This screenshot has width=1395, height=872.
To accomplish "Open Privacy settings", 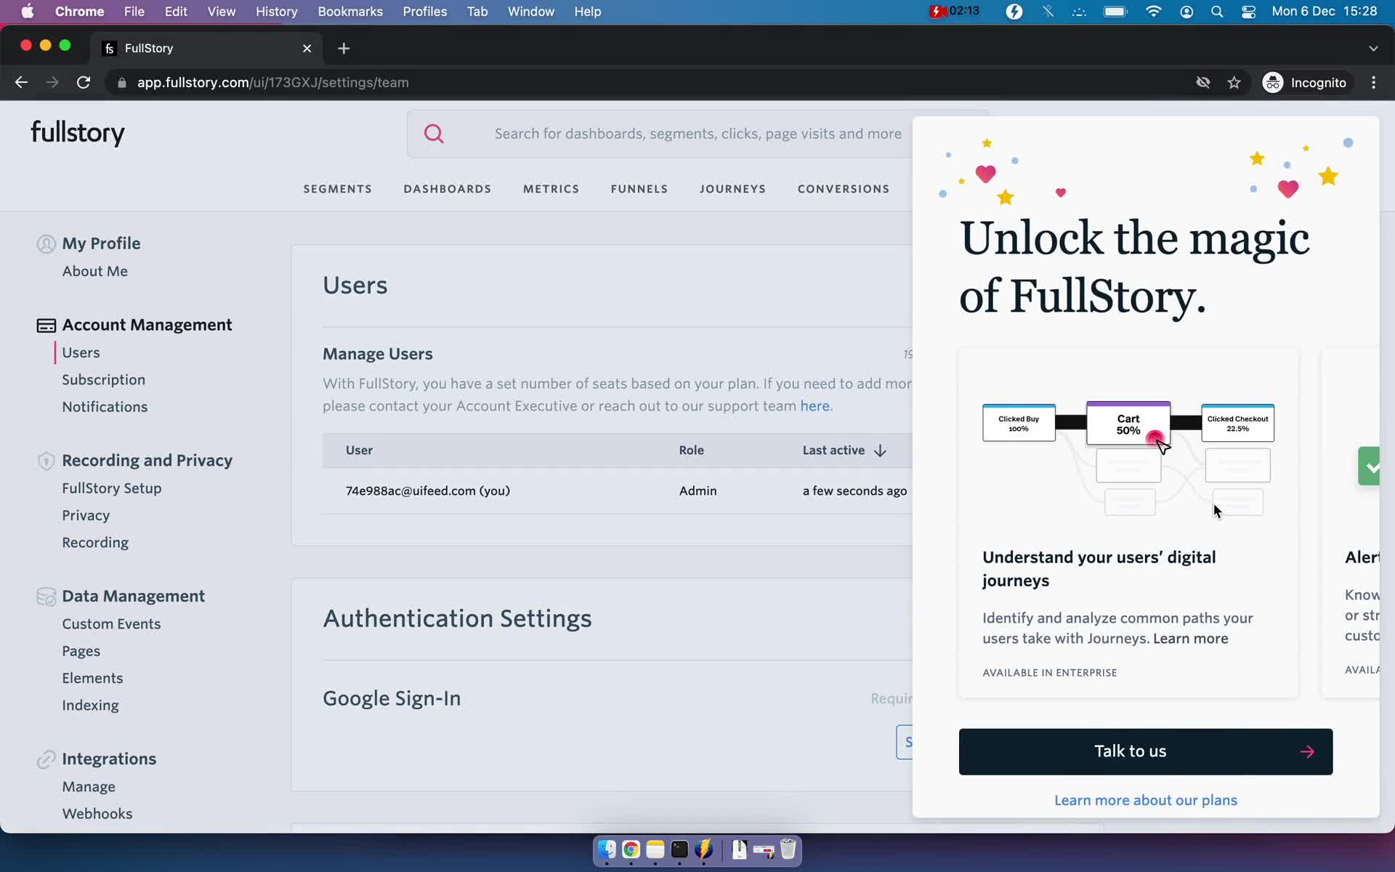I will click(86, 516).
